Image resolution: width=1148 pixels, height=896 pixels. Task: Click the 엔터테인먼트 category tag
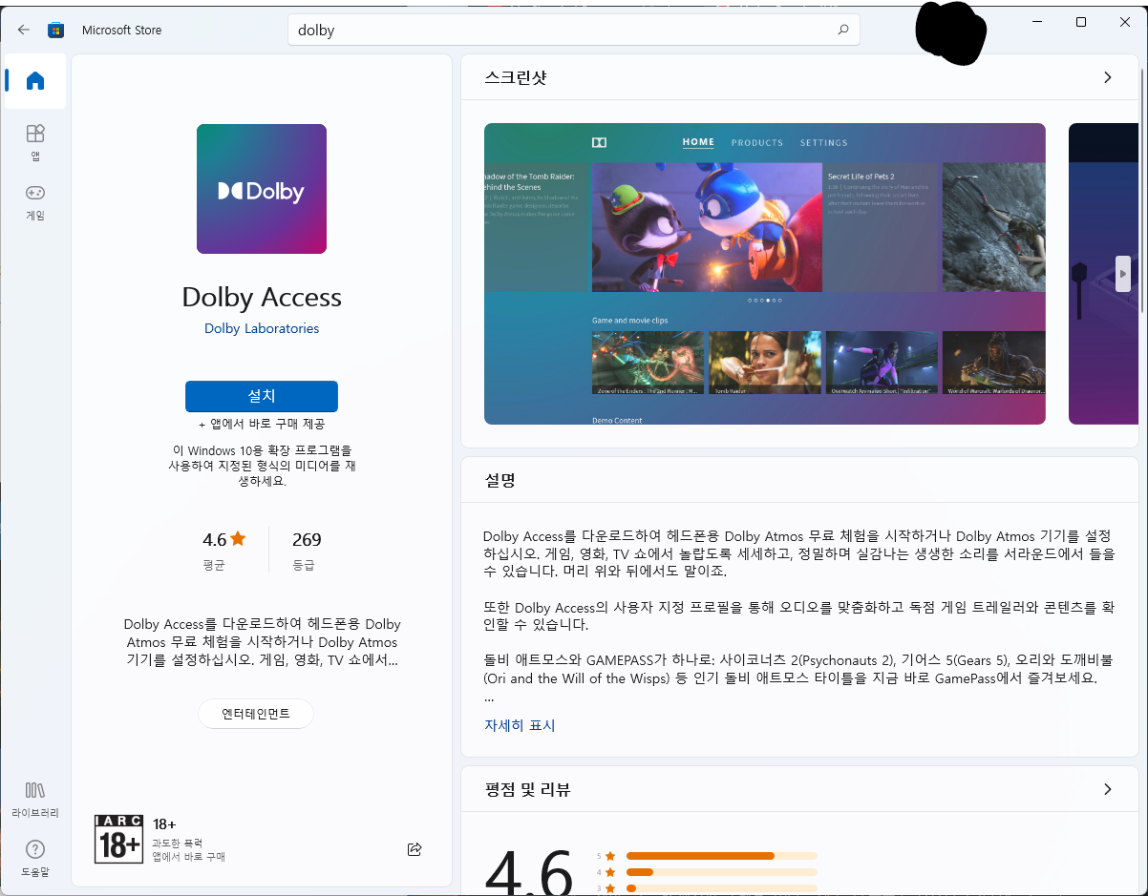(x=256, y=714)
